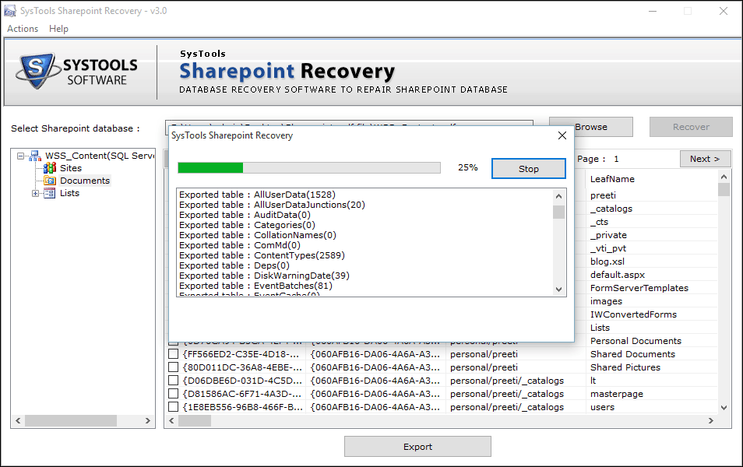
Task: Click the '25%' progress percentage label
Action: (468, 167)
